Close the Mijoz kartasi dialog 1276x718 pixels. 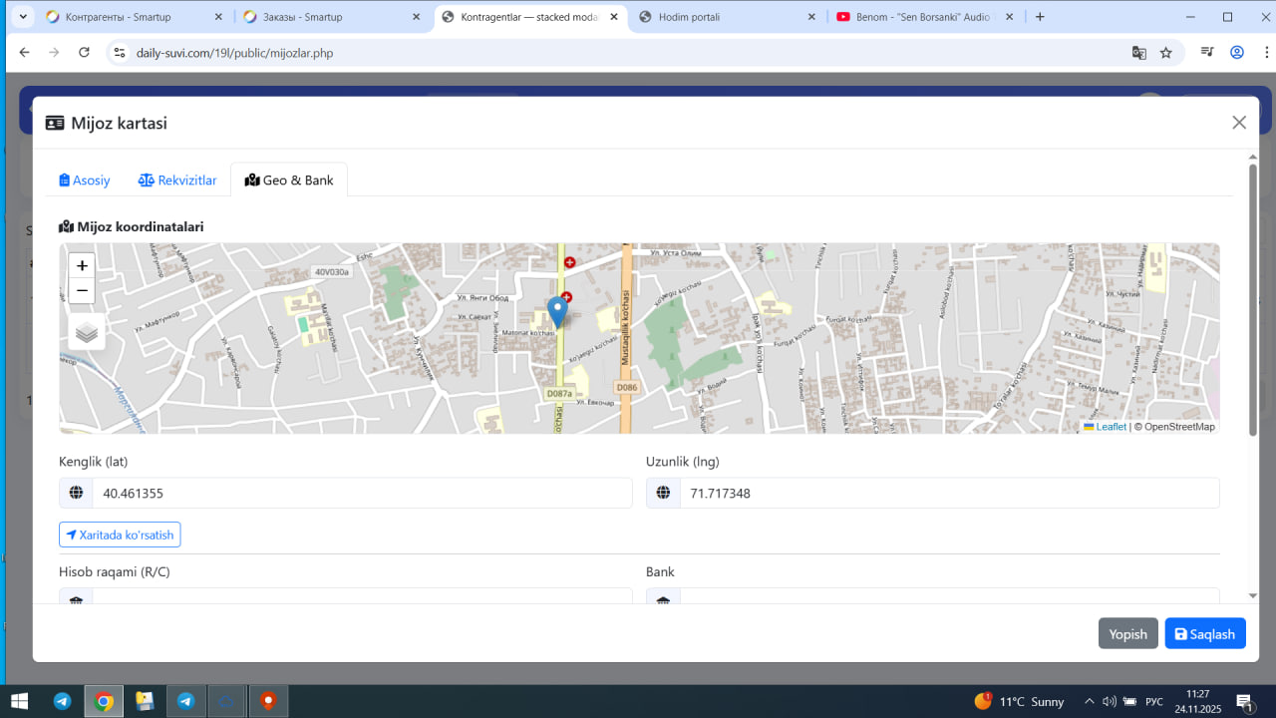click(x=1239, y=123)
